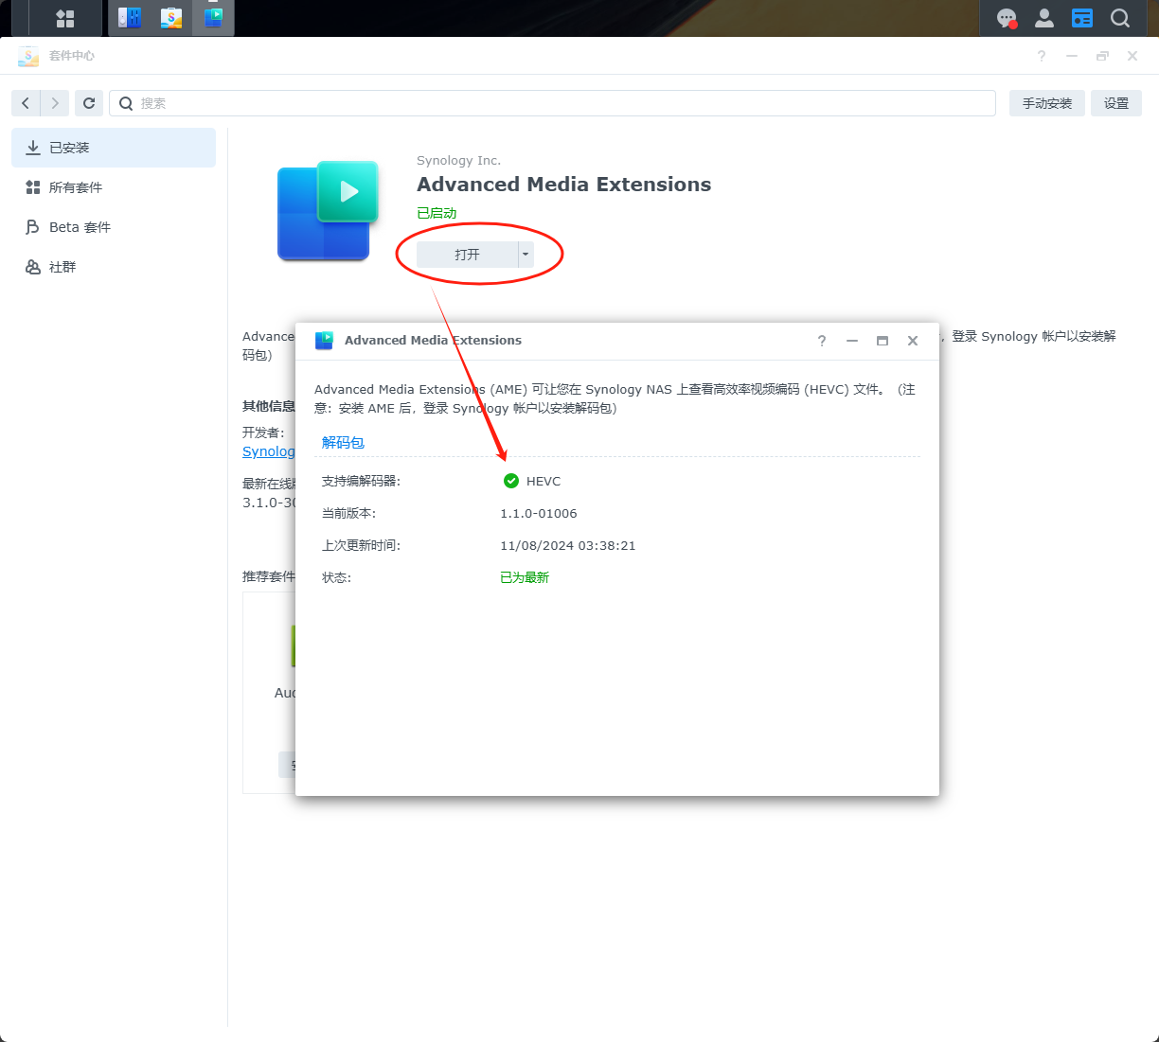Click the 套件中心 title icon
Screen dimensions: 1159x1042
click(x=28, y=56)
